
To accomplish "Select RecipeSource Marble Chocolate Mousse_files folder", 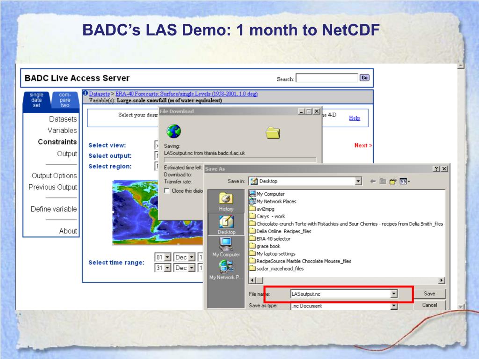I will [300, 261].
